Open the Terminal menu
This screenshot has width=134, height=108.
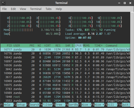coord(36,9)
